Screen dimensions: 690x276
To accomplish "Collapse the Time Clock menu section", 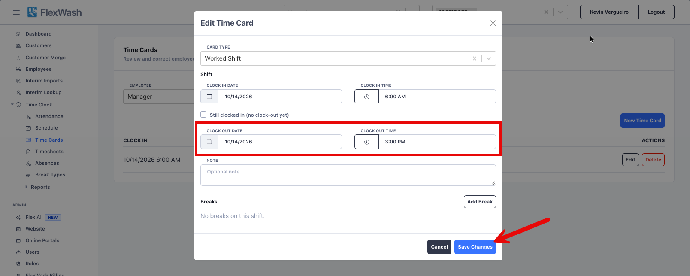I will pyautogui.click(x=12, y=105).
